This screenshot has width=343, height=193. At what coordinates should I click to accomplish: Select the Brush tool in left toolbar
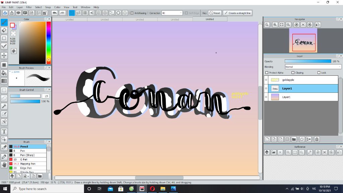pos(4,22)
